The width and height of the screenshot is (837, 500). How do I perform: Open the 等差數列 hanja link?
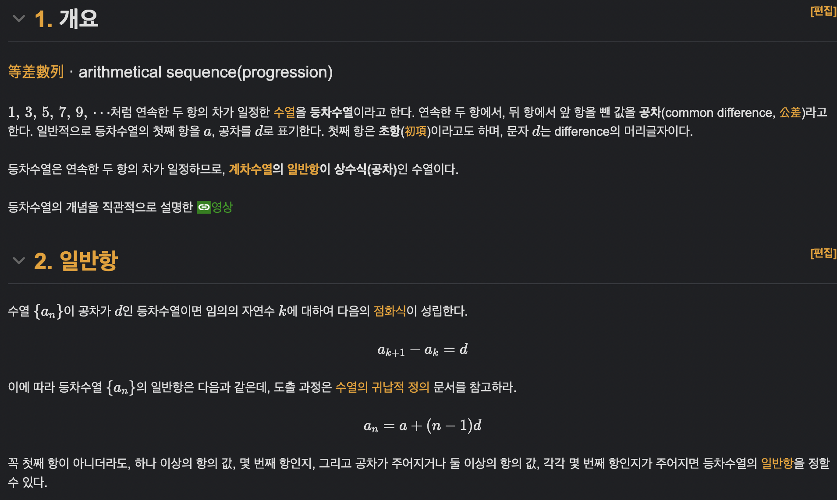click(36, 72)
